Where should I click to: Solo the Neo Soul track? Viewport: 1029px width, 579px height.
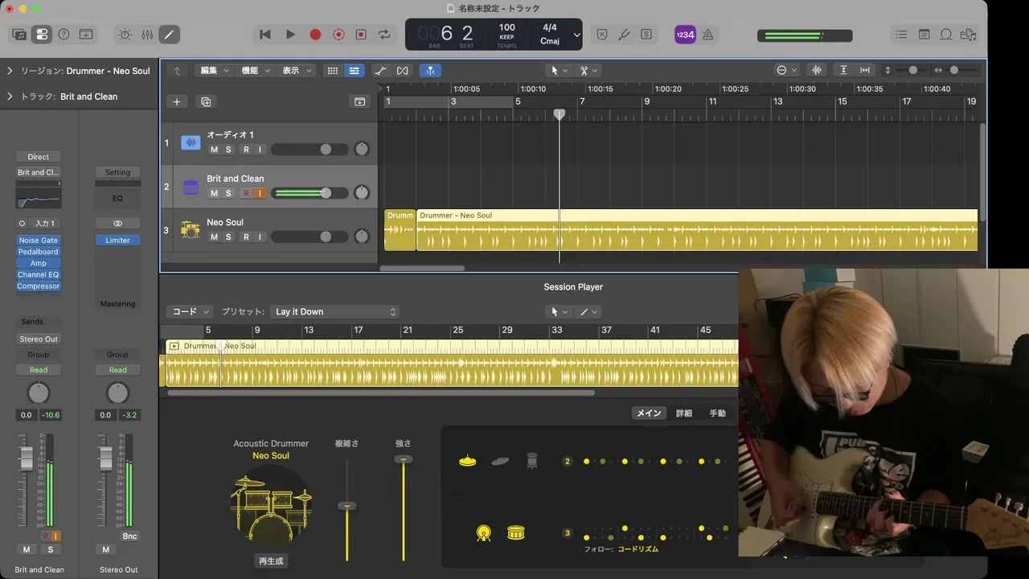[228, 237]
